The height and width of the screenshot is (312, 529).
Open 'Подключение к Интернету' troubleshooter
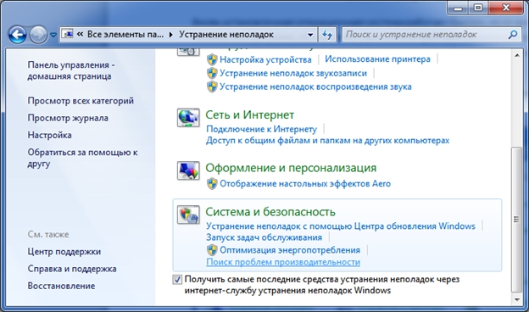(261, 129)
